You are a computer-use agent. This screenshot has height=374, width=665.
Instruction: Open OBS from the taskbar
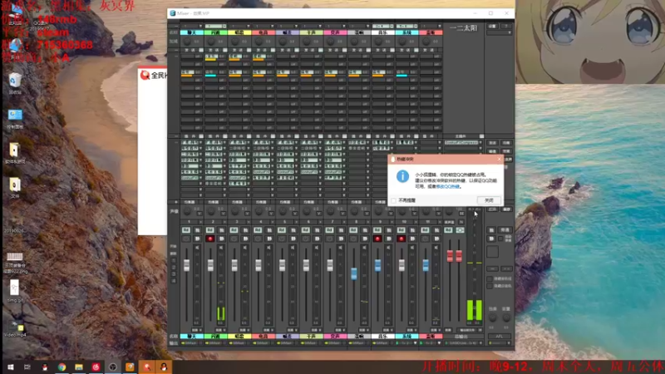coord(113,367)
